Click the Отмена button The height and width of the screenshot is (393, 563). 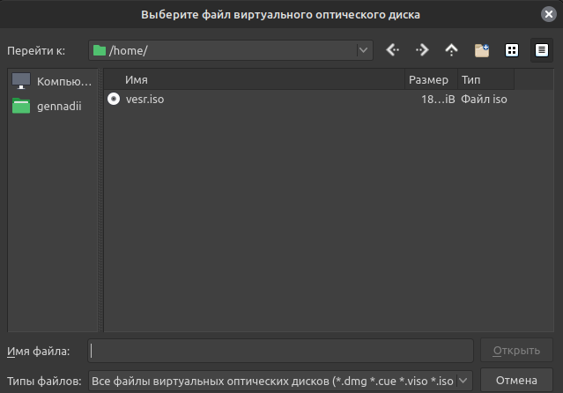(x=516, y=381)
